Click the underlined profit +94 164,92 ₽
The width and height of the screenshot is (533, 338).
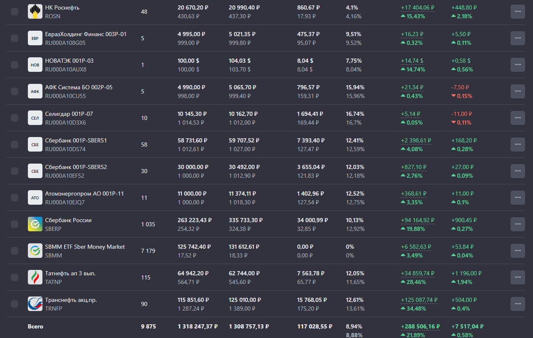pos(417,220)
